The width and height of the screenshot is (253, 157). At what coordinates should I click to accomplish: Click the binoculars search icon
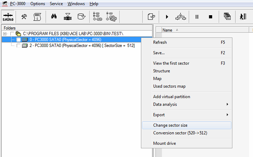tap(54, 17)
